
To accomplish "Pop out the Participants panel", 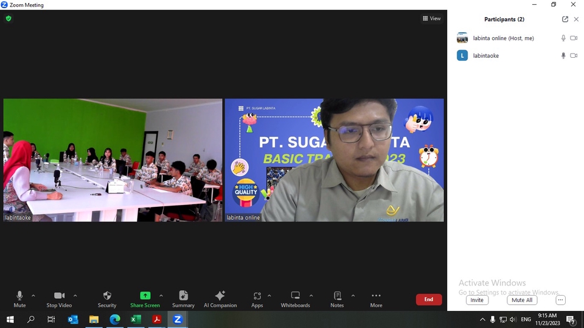I will (565, 19).
